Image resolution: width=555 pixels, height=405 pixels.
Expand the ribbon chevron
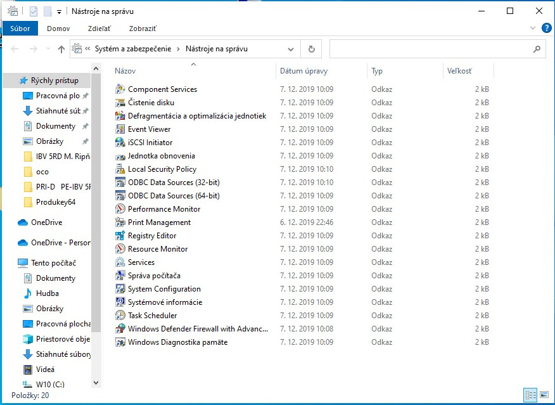tap(533, 28)
